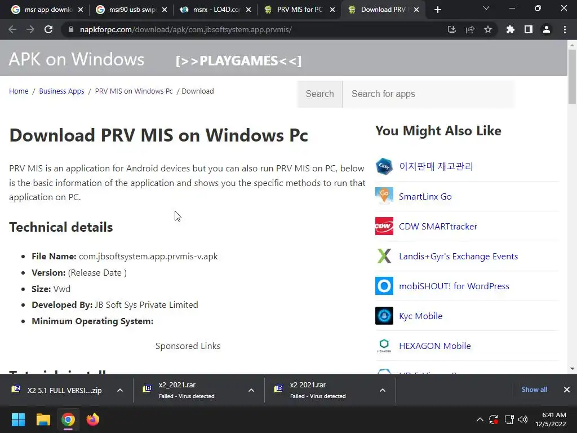Click the Chrome taskbar icon
Image resolution: width=577 pixels, height=433 pixels.
coord(68,419)
